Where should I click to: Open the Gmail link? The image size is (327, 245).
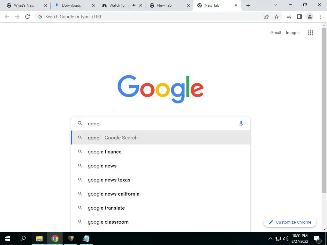pyautogui.click(x=276, y=33)
